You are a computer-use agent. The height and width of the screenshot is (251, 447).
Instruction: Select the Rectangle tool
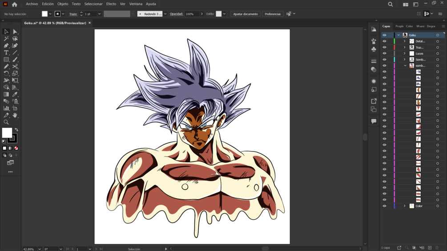(x=6, y=60)
